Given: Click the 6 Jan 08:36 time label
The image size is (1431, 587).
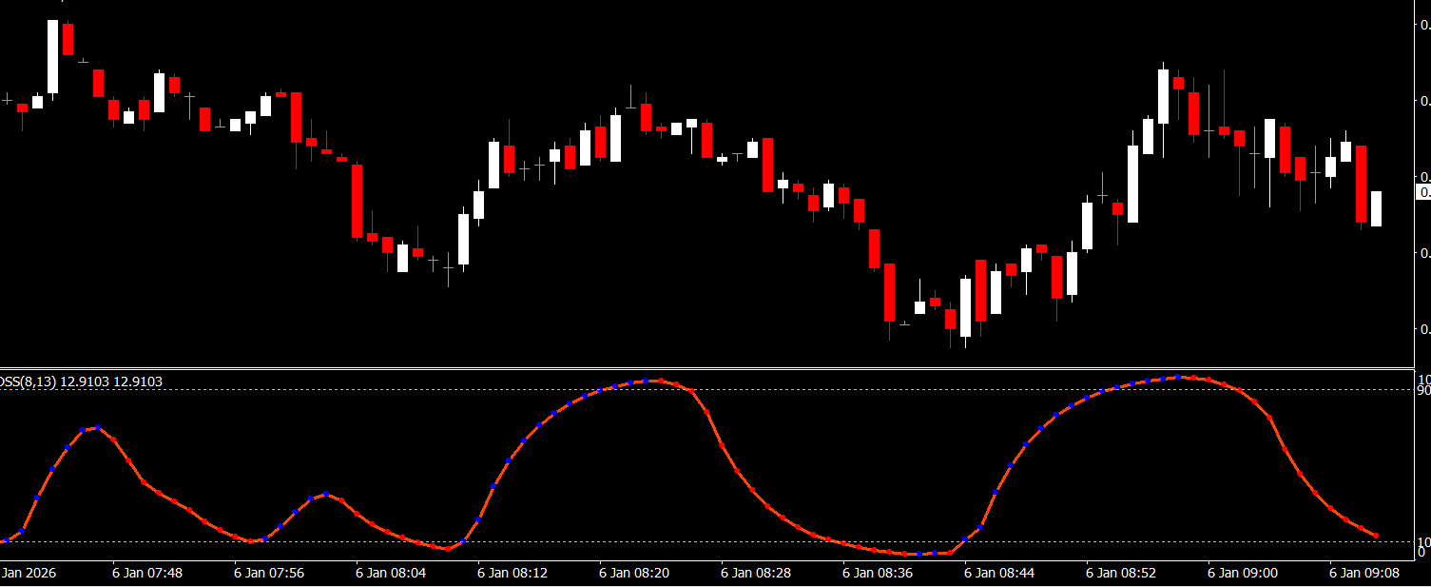Looking at the screenshot, I should pyautogui.click(x=878, y=574).
